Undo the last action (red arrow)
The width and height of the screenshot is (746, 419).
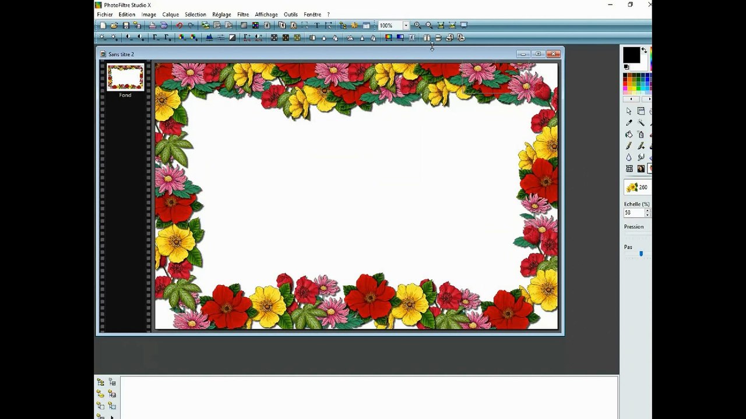click(x=180, y=25)
